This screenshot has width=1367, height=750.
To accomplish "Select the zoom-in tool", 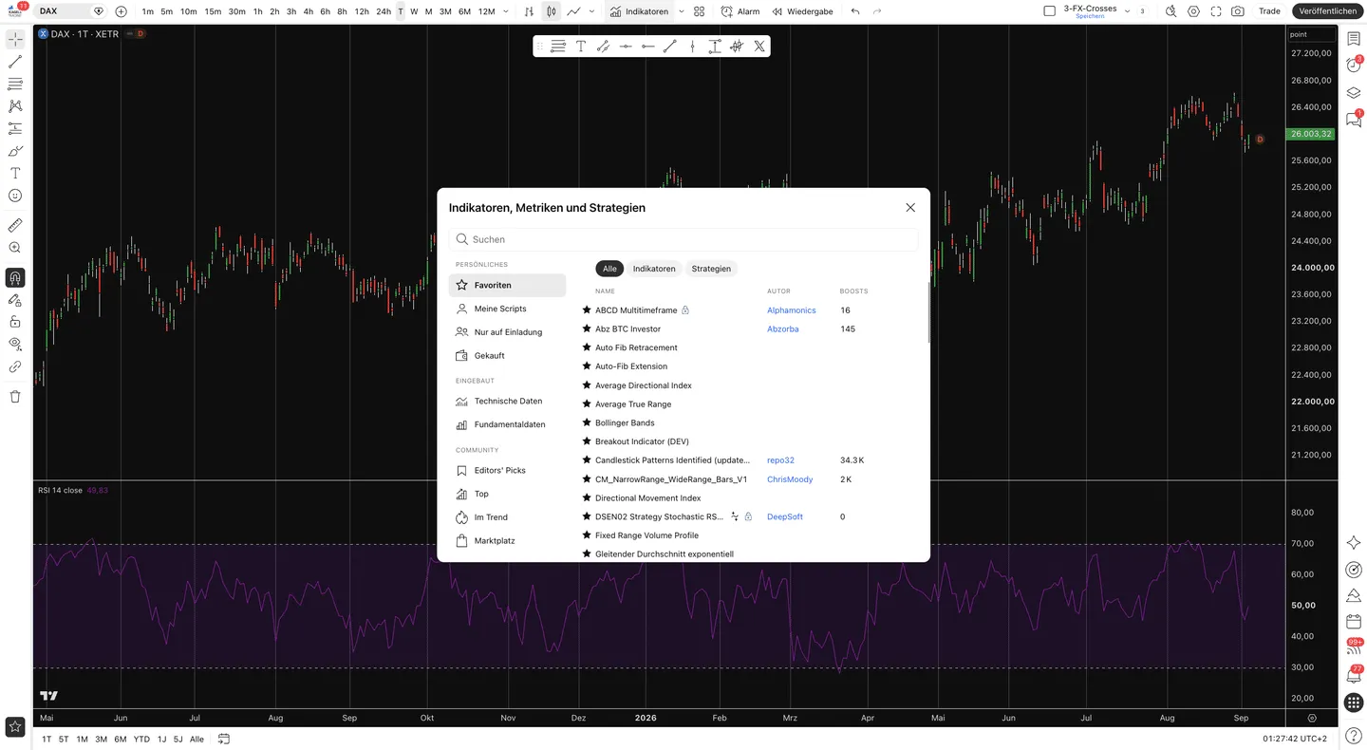I will (15, 248).
